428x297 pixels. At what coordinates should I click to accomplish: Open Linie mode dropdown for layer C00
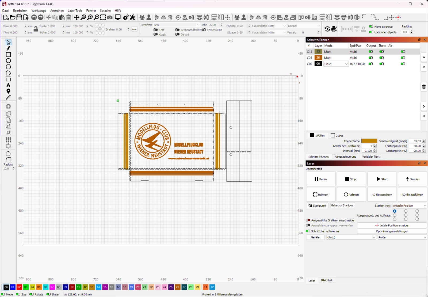336,64
